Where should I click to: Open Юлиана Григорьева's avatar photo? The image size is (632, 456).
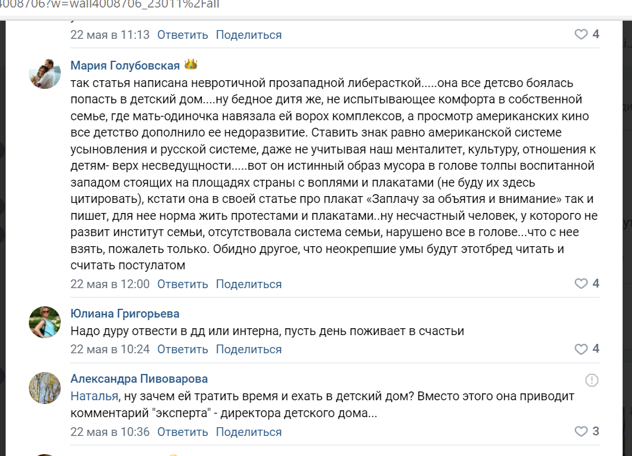click(44, 322)
